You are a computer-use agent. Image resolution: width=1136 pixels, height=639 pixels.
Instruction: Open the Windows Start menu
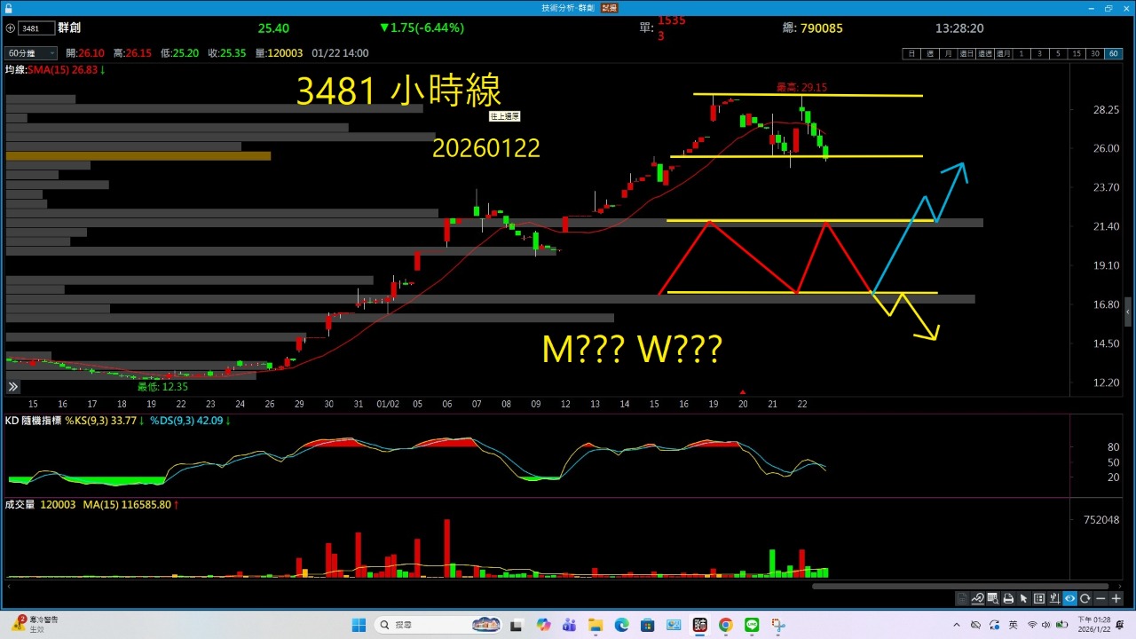[x=359, y=625]
